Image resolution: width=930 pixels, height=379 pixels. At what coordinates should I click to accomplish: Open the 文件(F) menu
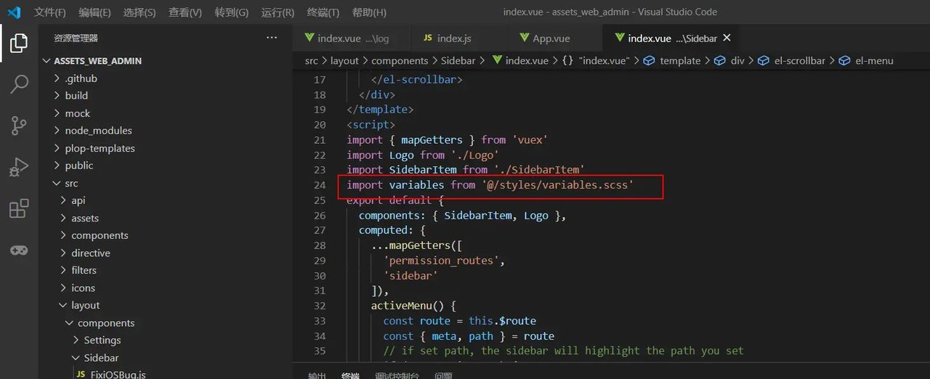49,12
